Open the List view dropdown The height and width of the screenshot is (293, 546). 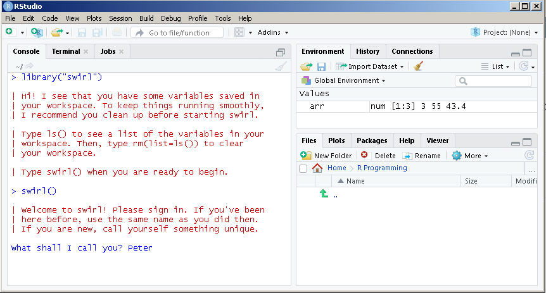point(495,66)
